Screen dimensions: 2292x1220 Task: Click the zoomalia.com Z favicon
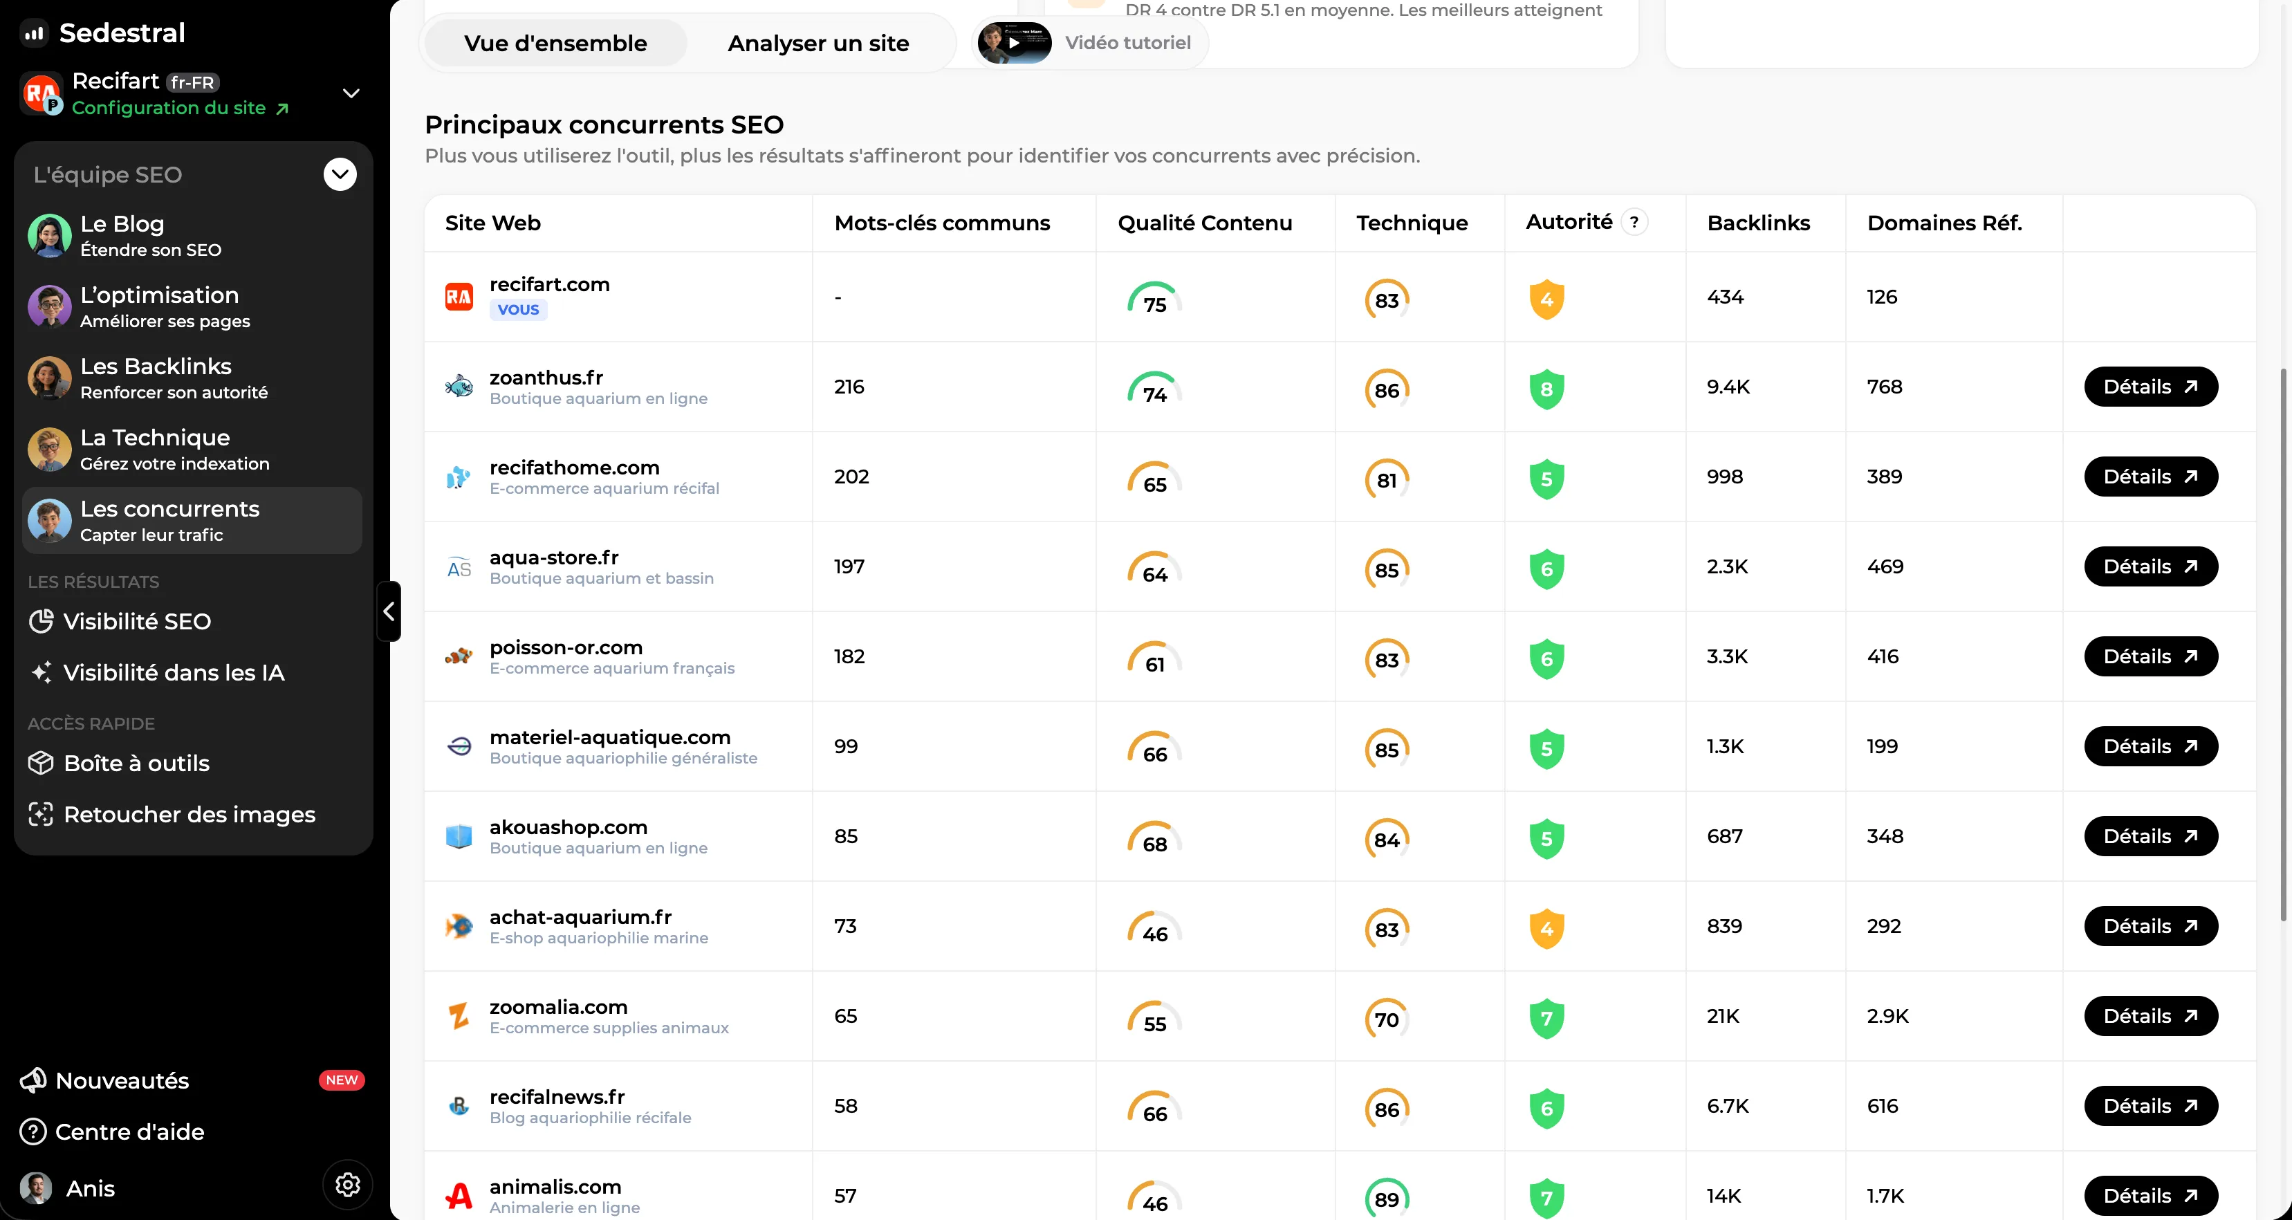pos(459,1016)
